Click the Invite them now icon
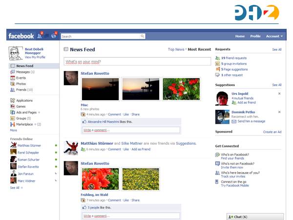 coord(217,164)
